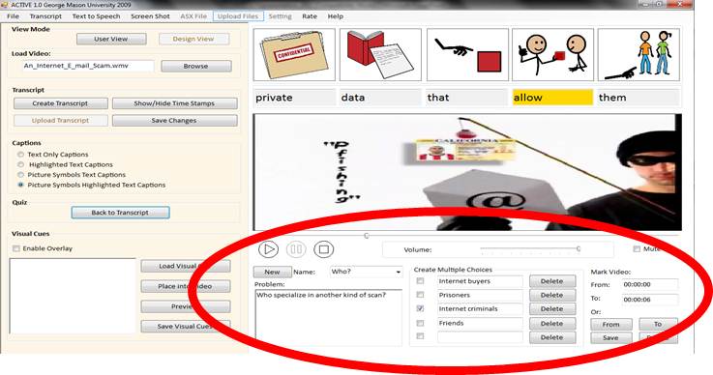Open the Text to Speech menu

(96, 15)
